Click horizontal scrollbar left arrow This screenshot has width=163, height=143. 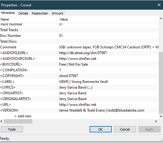1,121
